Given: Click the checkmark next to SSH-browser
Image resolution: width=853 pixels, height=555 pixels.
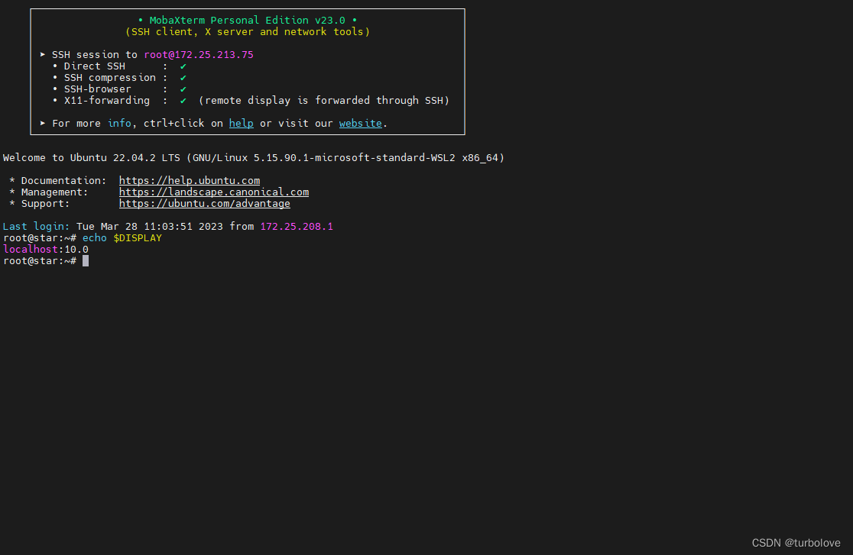Looking at the screenshot, I should [x=183, y=89].
